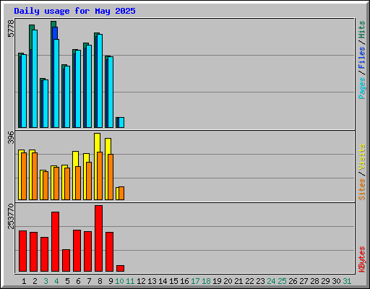Click the "Files" legend label

[362, 58]
